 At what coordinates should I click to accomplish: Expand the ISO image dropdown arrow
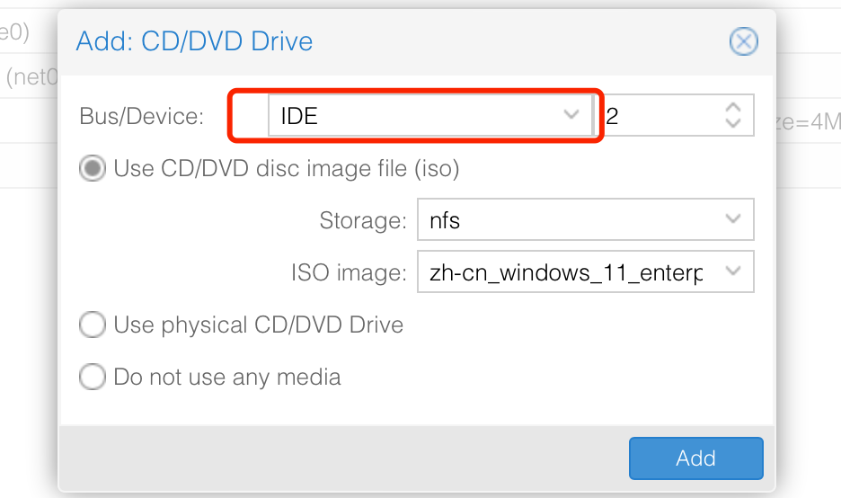(733, 271)
